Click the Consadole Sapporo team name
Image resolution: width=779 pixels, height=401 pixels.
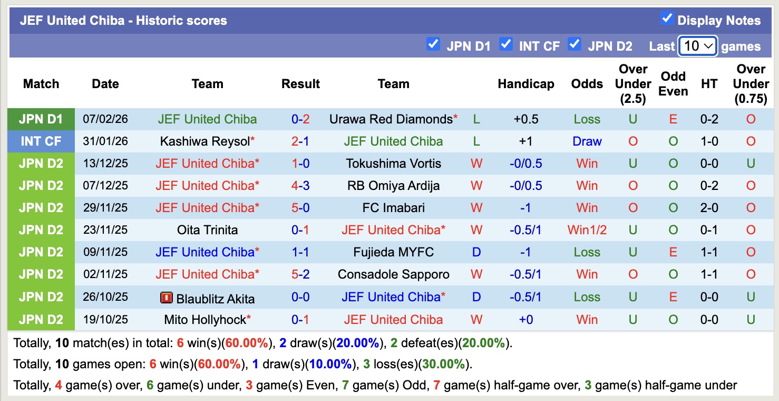click(x=394, y=274)
